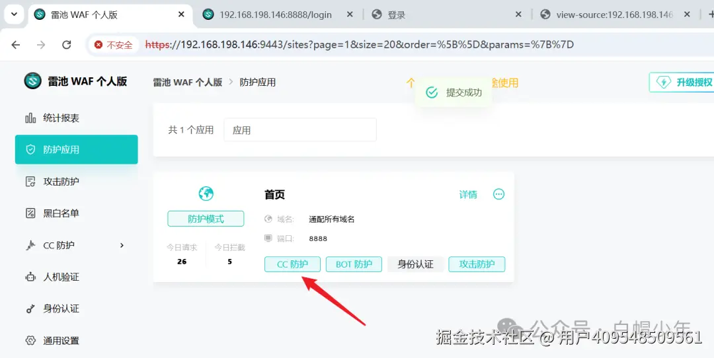Focus the 应用 search field
This screenshot has width=714, height=358.
[300, 129]
